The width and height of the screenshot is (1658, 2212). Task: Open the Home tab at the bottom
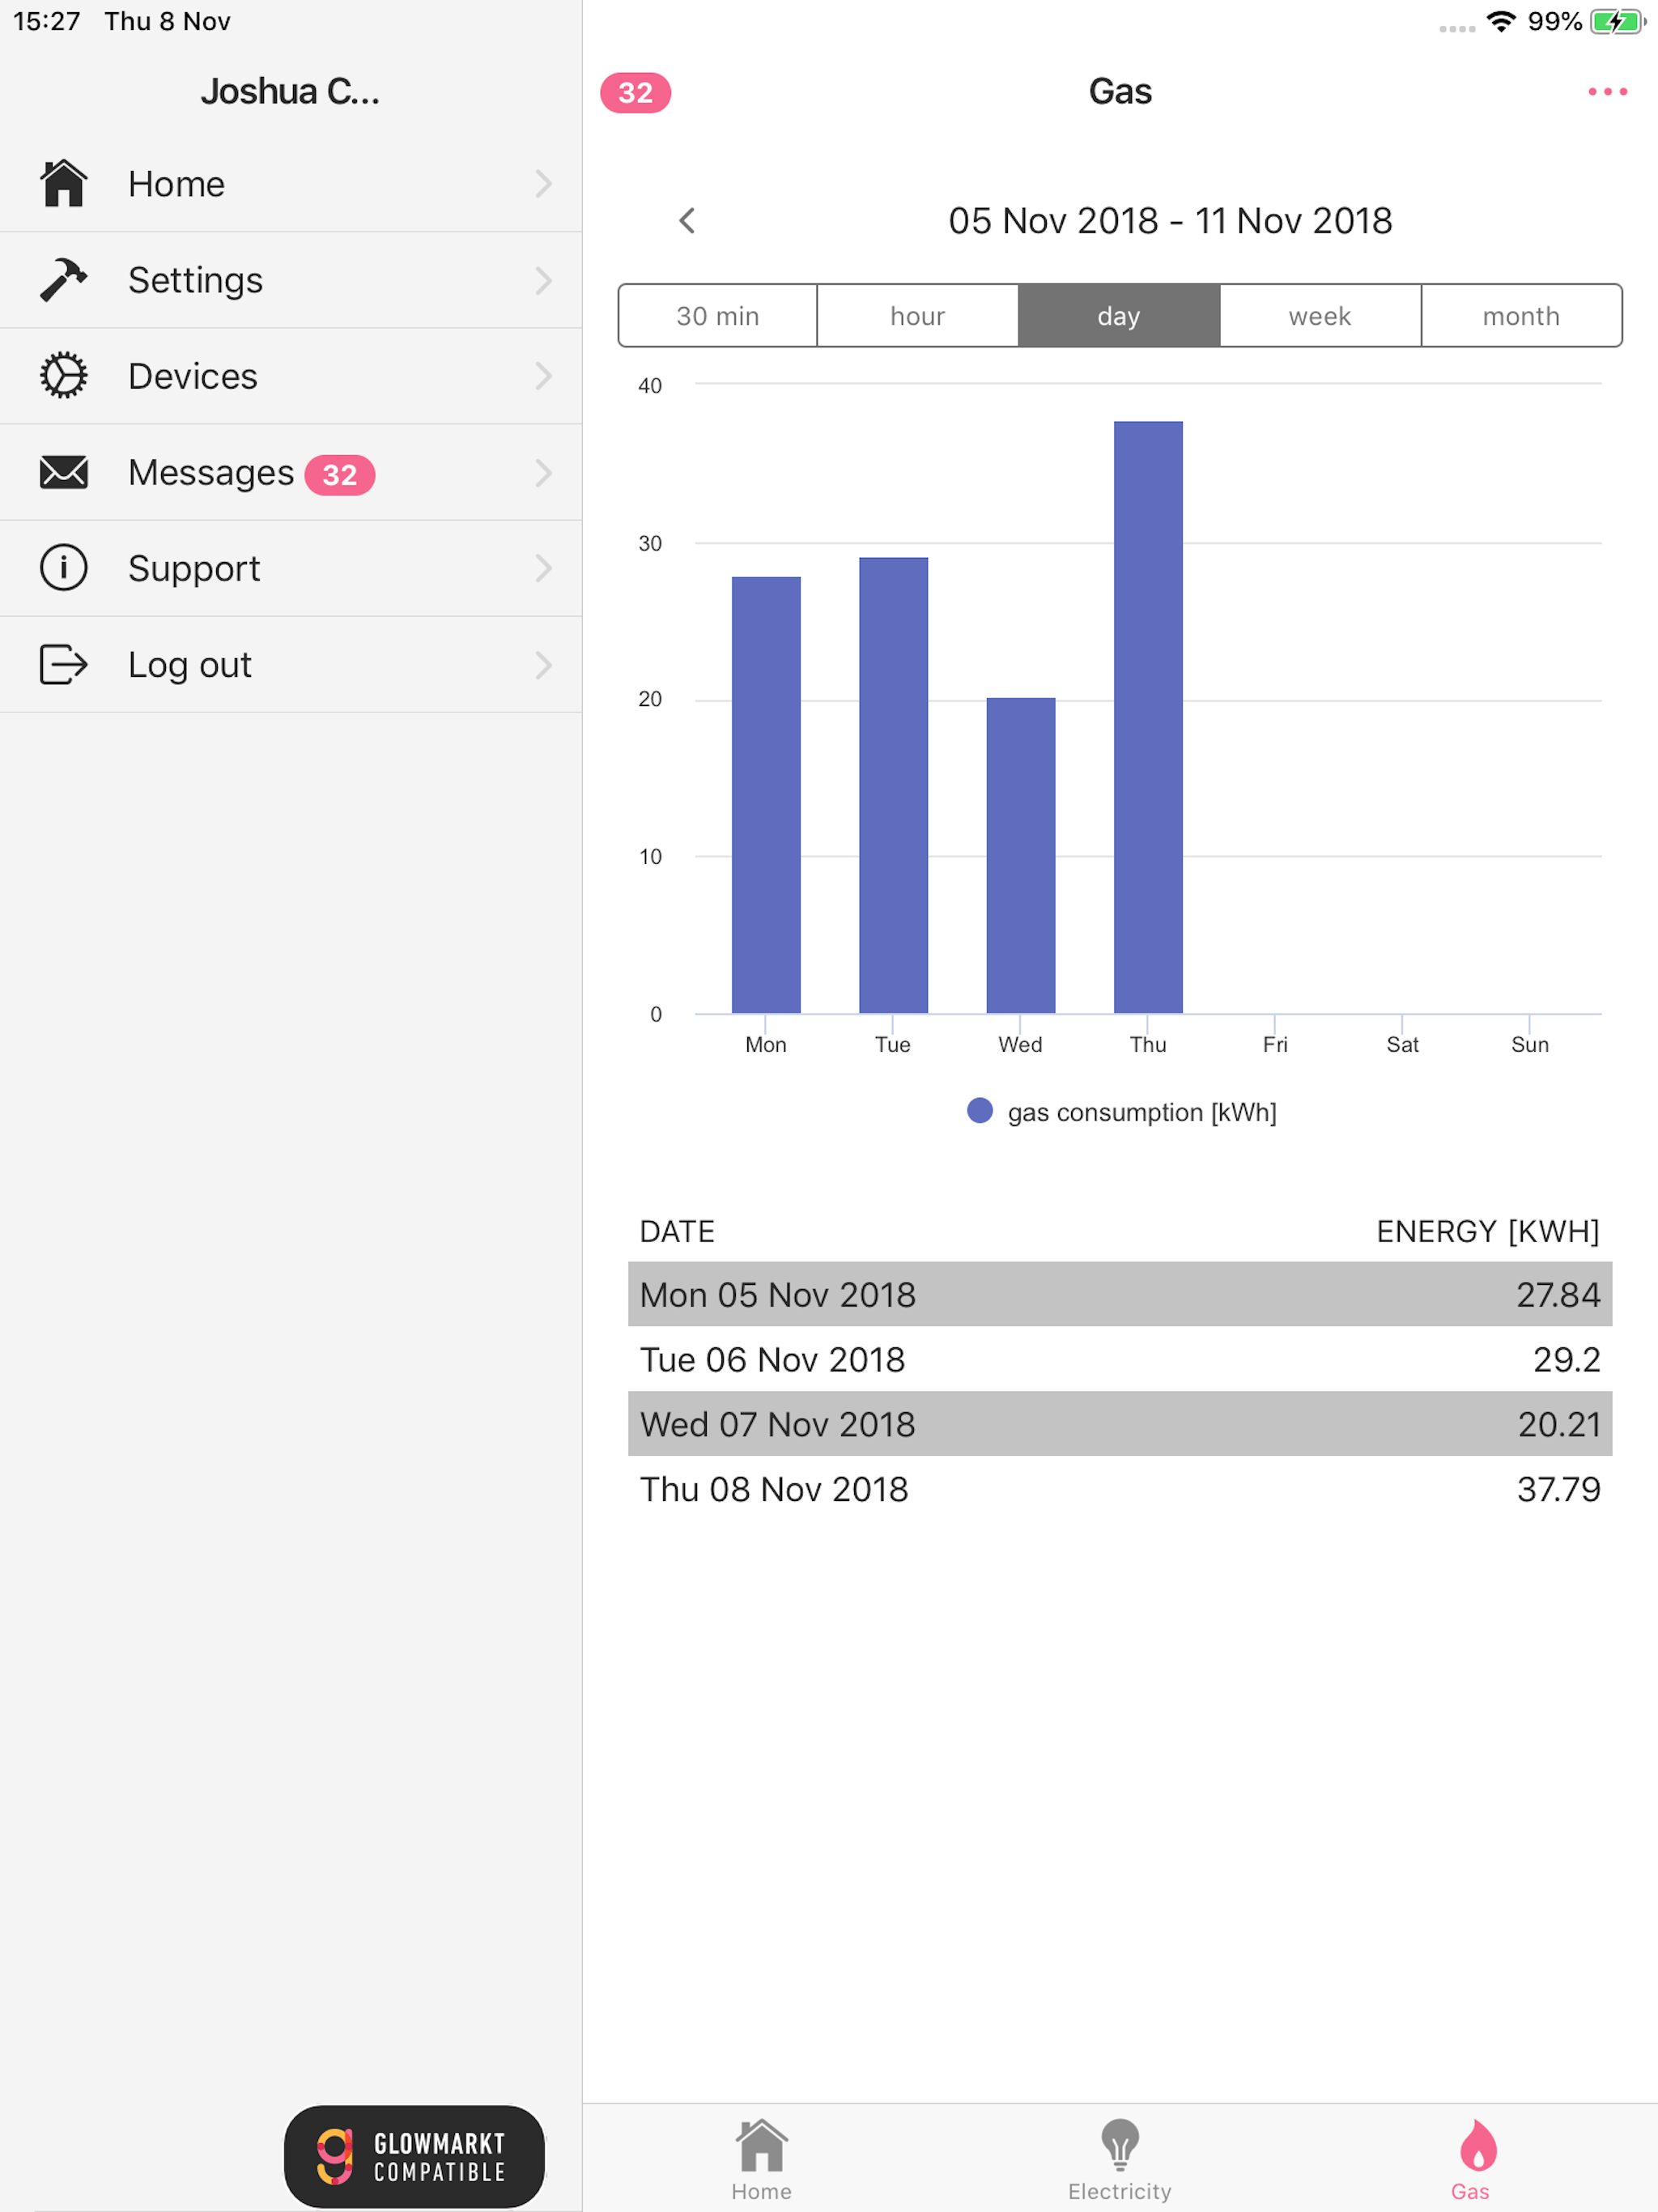[761, 2160]
